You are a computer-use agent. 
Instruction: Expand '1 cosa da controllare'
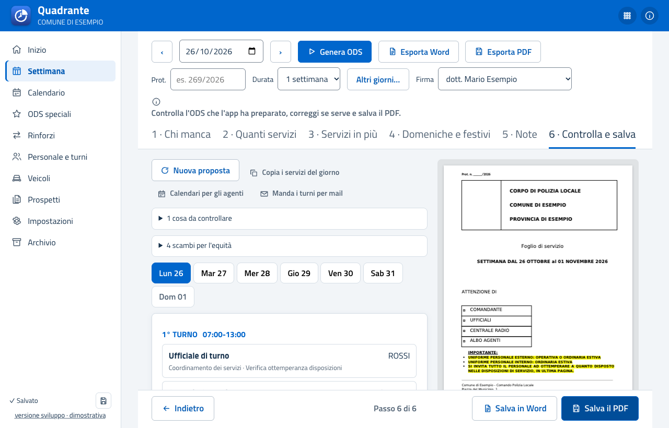290,218
